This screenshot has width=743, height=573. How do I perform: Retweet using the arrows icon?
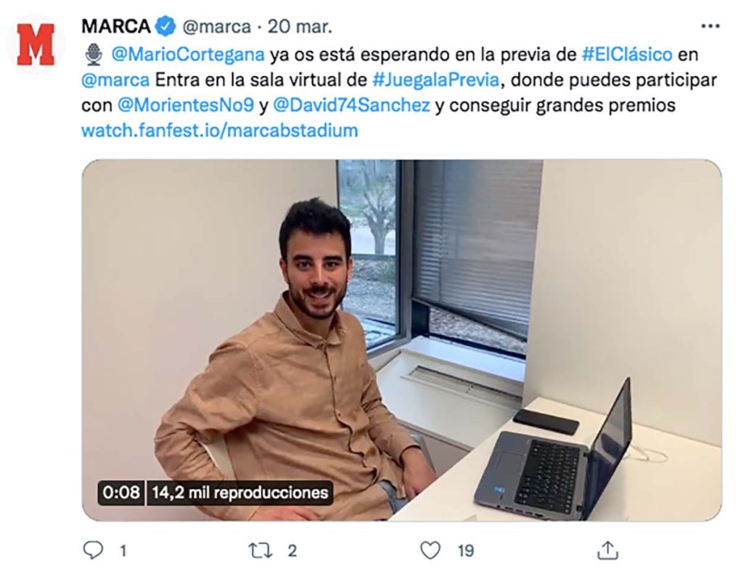(x=260, y=551)
